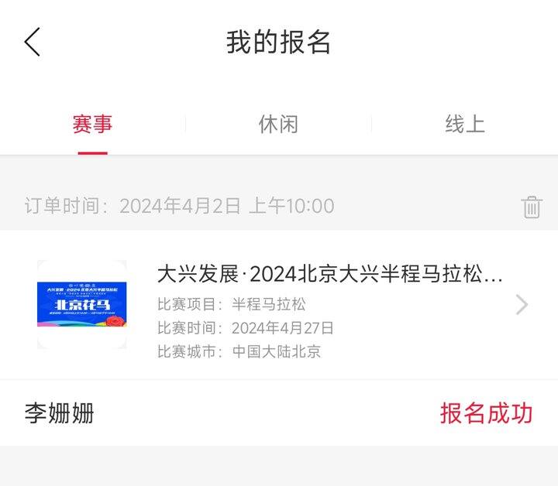Click the empty gray area below card
Viewport: 558px width, 486px height.
279,466
